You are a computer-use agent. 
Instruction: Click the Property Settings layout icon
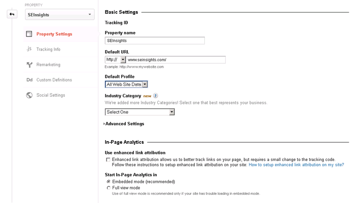[x=29, y=34]
